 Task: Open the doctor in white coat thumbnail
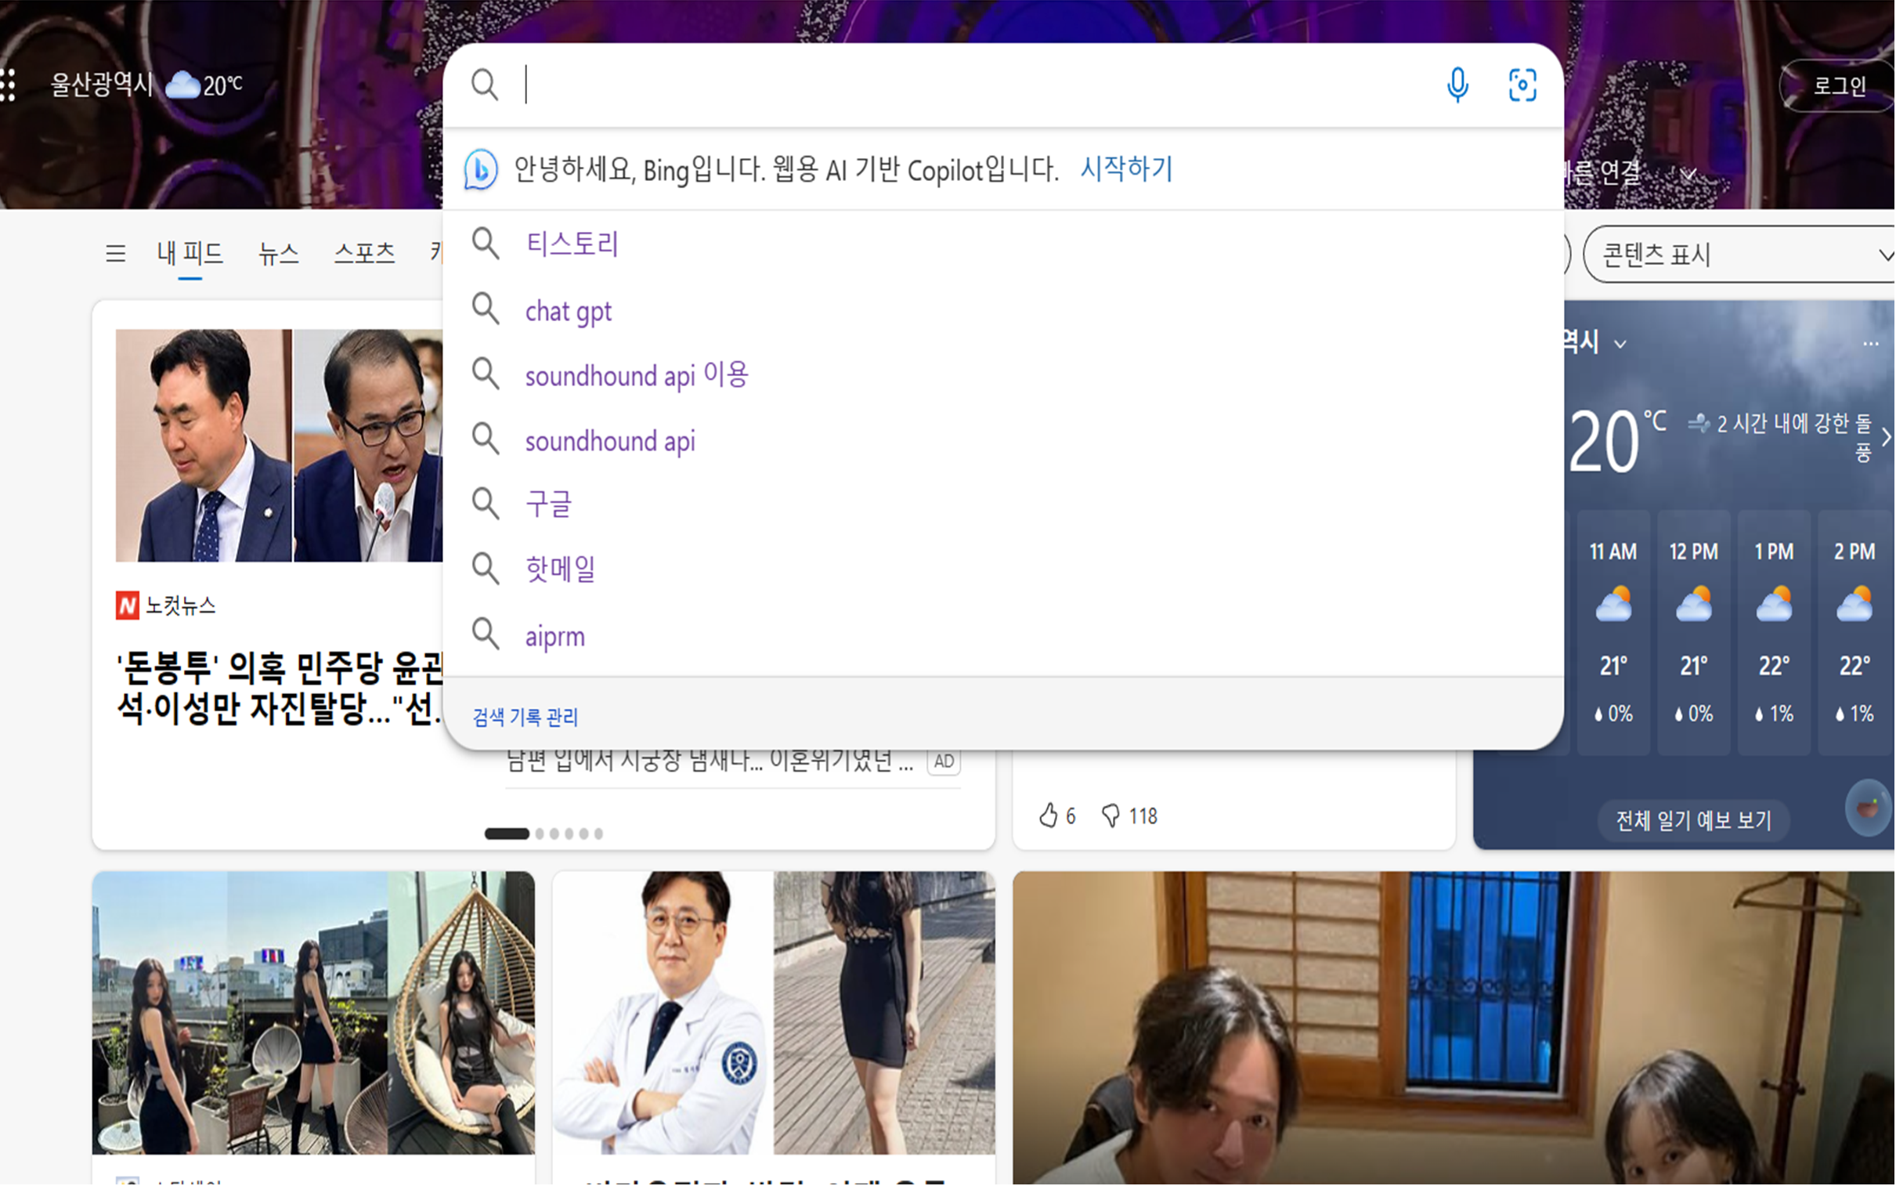pyautogui.click(x=774, y=1013)
